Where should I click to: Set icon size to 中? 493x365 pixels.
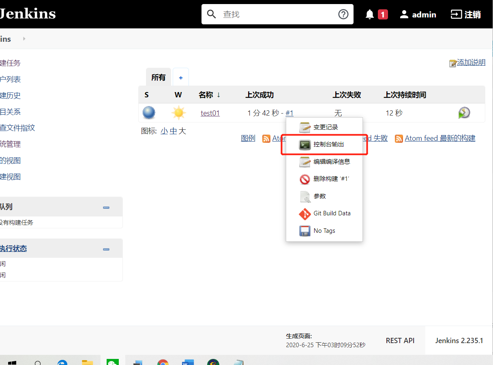[174, 131]
